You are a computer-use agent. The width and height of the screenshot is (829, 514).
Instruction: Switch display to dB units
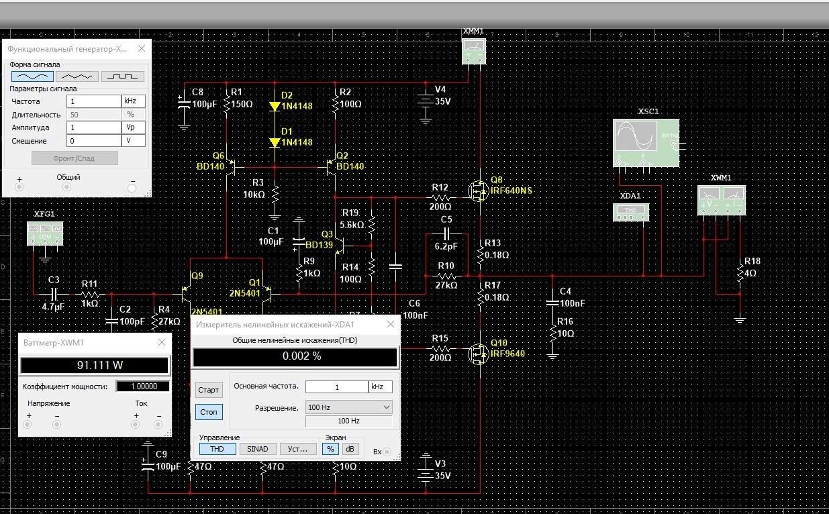pos(350,449)
